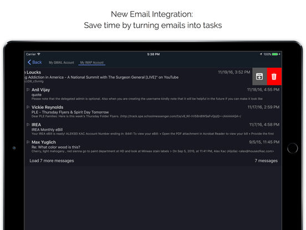The image size is (306, 230).
Task: Select subject 'PLE - Thursday Flyers & Spirit Day Tomorrow'
Action: (70, 112)
